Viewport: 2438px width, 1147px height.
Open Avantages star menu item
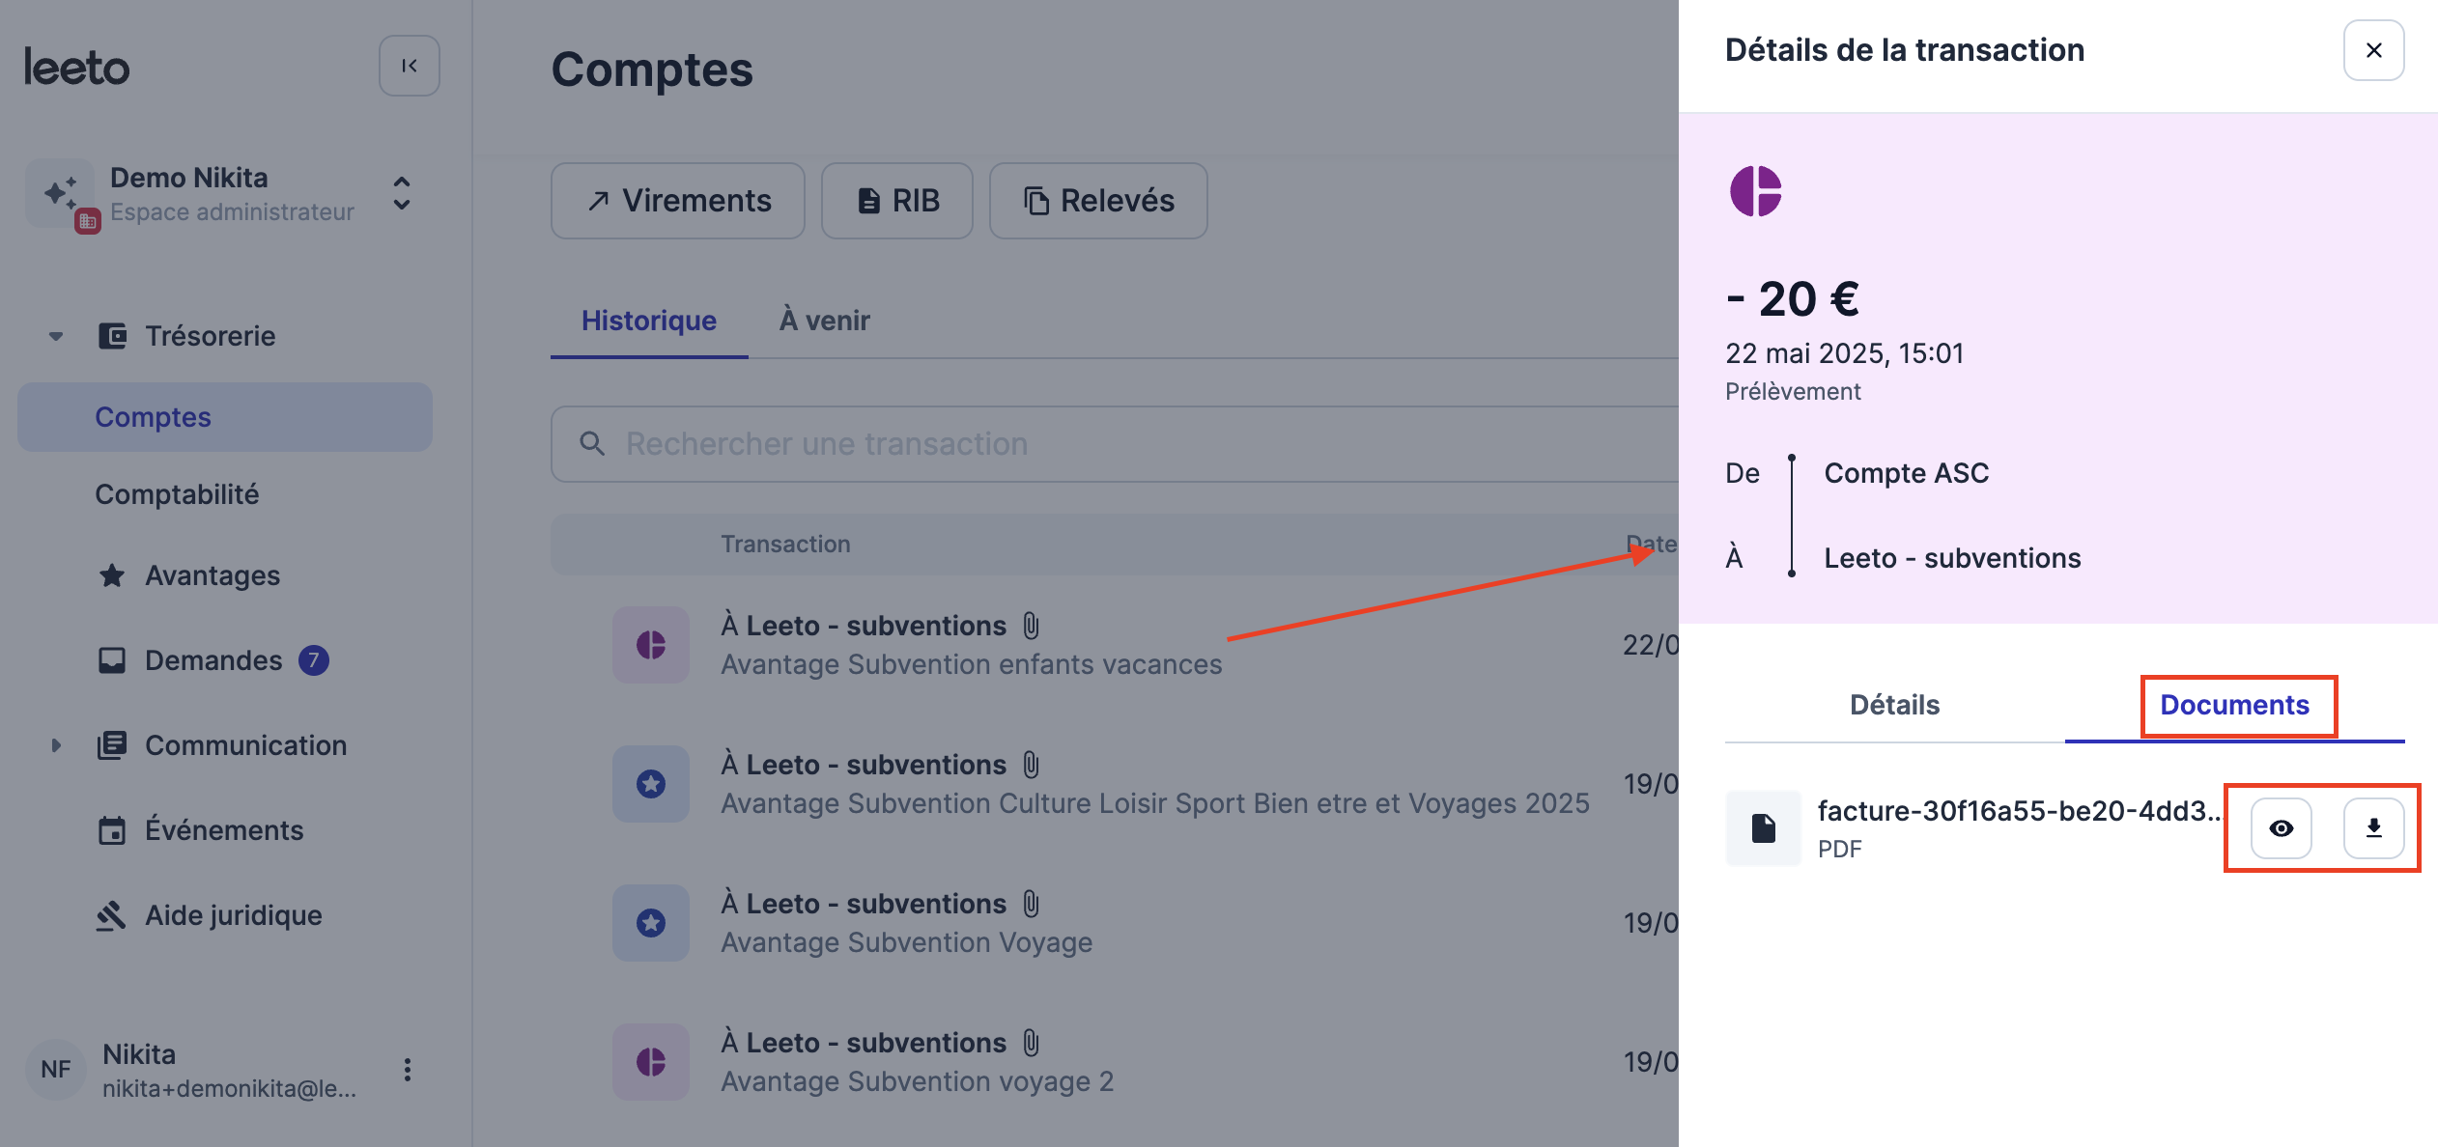[213, 575]
